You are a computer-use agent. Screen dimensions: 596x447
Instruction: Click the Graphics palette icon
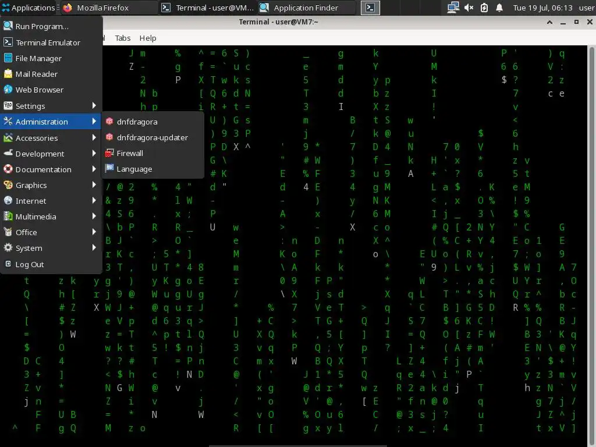pos(8,185)
